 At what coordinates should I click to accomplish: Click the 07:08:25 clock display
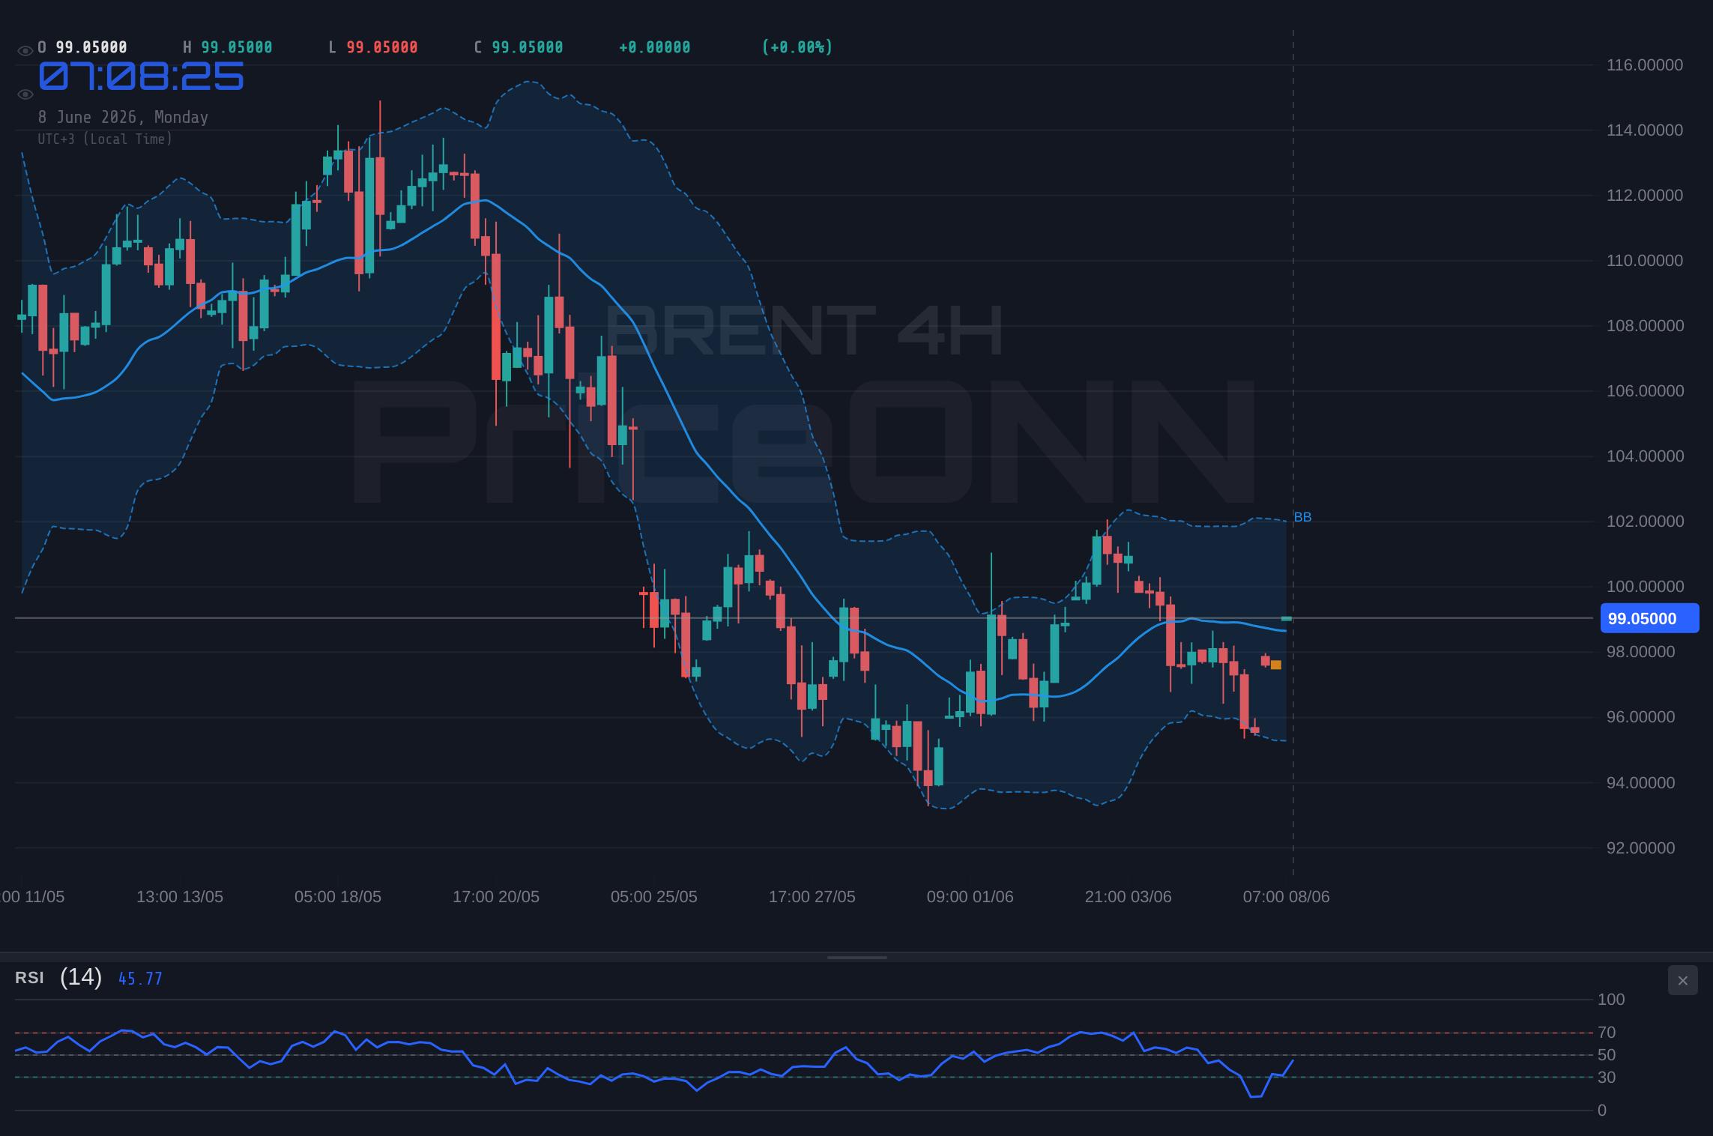pyautogui.click(x=141, y=76)
